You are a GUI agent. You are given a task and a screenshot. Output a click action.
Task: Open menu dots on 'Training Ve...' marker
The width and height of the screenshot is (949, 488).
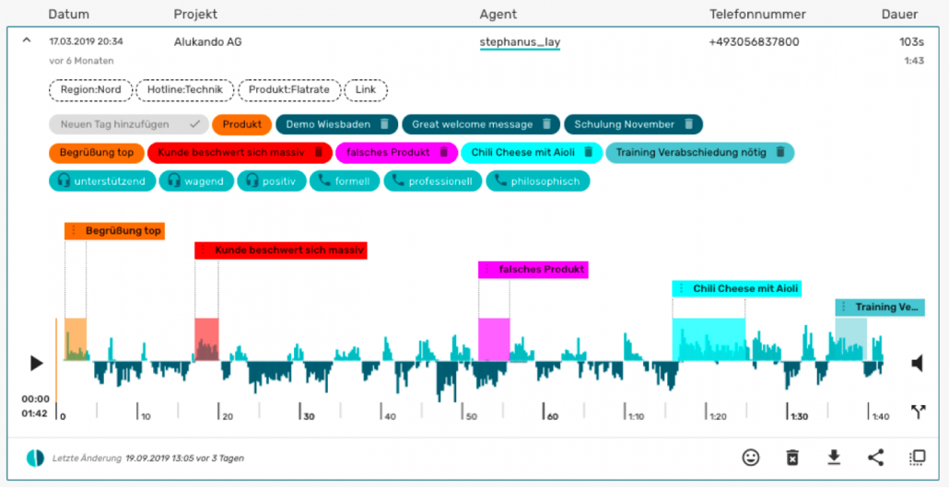844,308
